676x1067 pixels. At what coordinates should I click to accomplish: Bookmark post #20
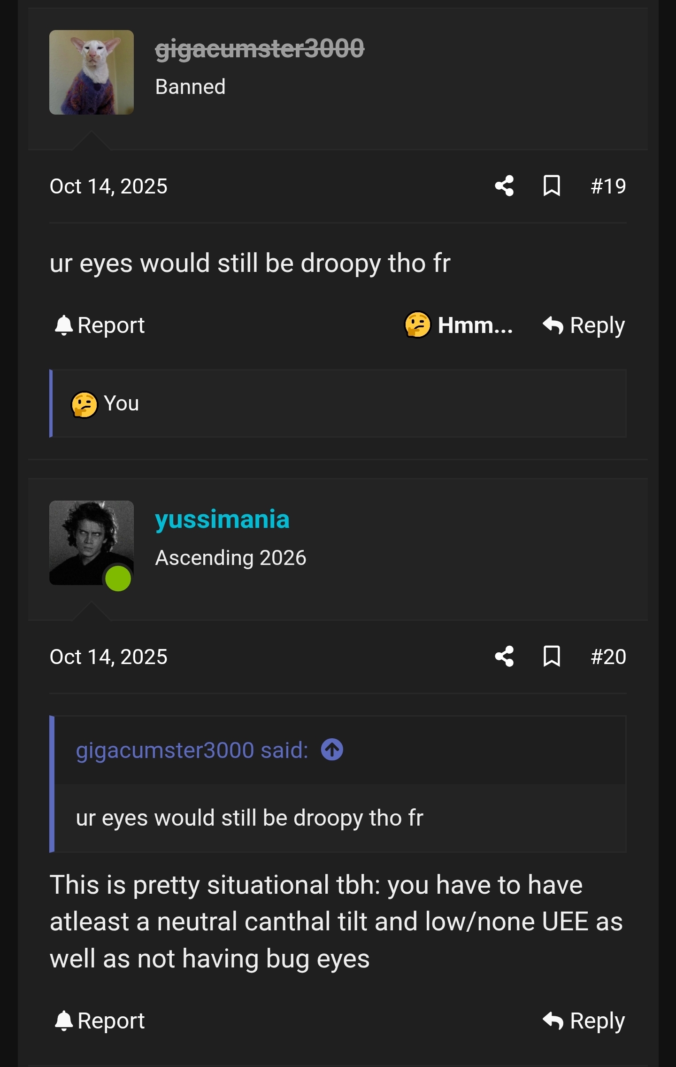pyautogui.click(x=552, y=657)
